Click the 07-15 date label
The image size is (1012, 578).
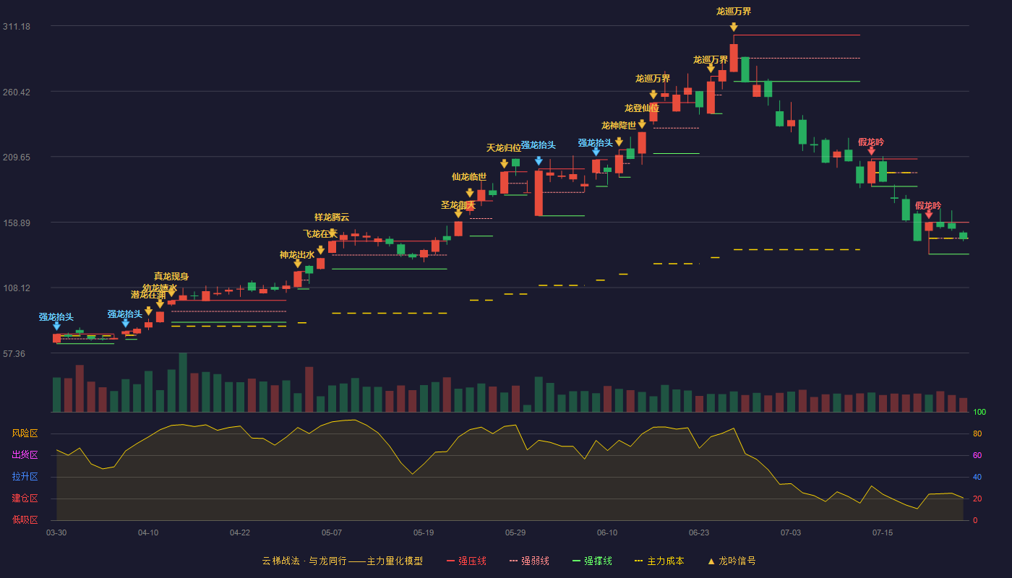(883, 532)
